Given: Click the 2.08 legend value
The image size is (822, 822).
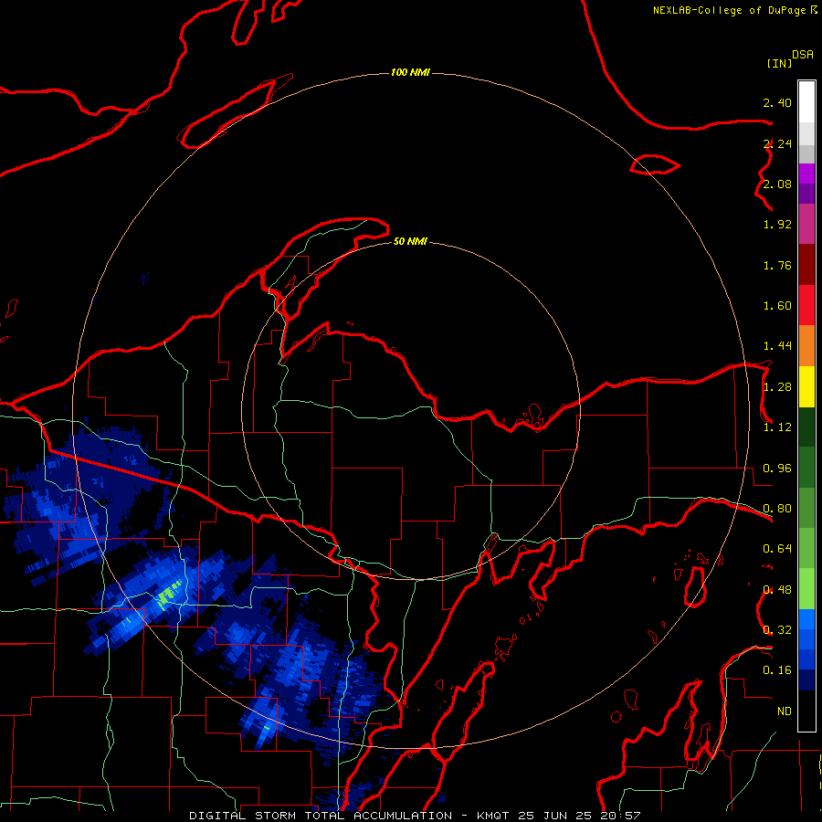Looking at the screenshot, I should [777, 184].
